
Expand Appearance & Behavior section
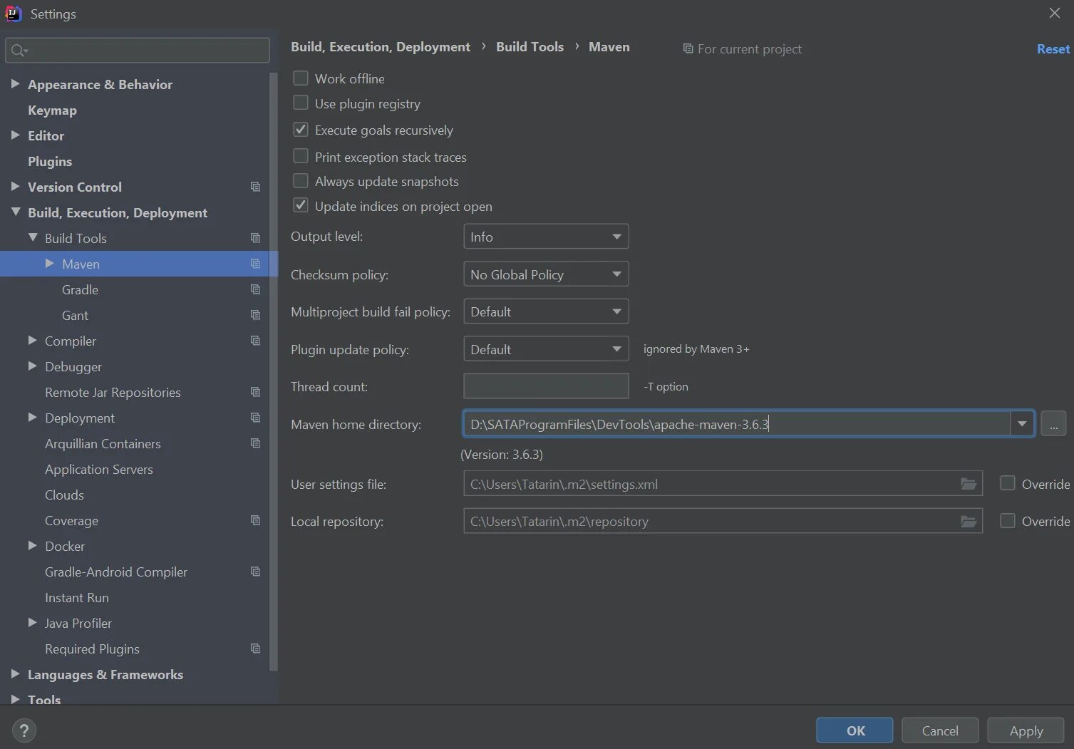(x=15, y=84)
